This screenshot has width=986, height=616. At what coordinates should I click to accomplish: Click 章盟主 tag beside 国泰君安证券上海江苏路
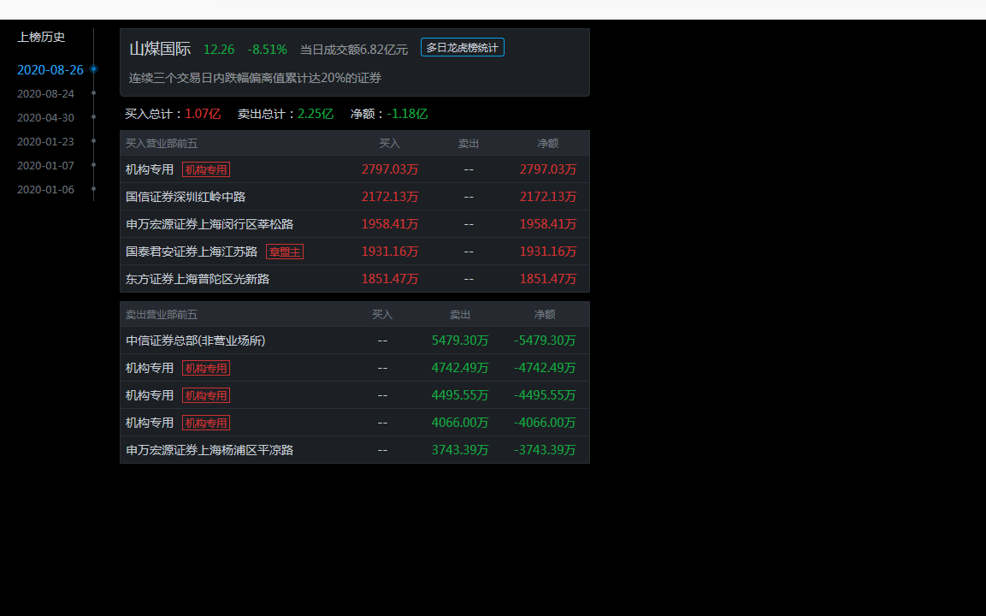point(285,252)
